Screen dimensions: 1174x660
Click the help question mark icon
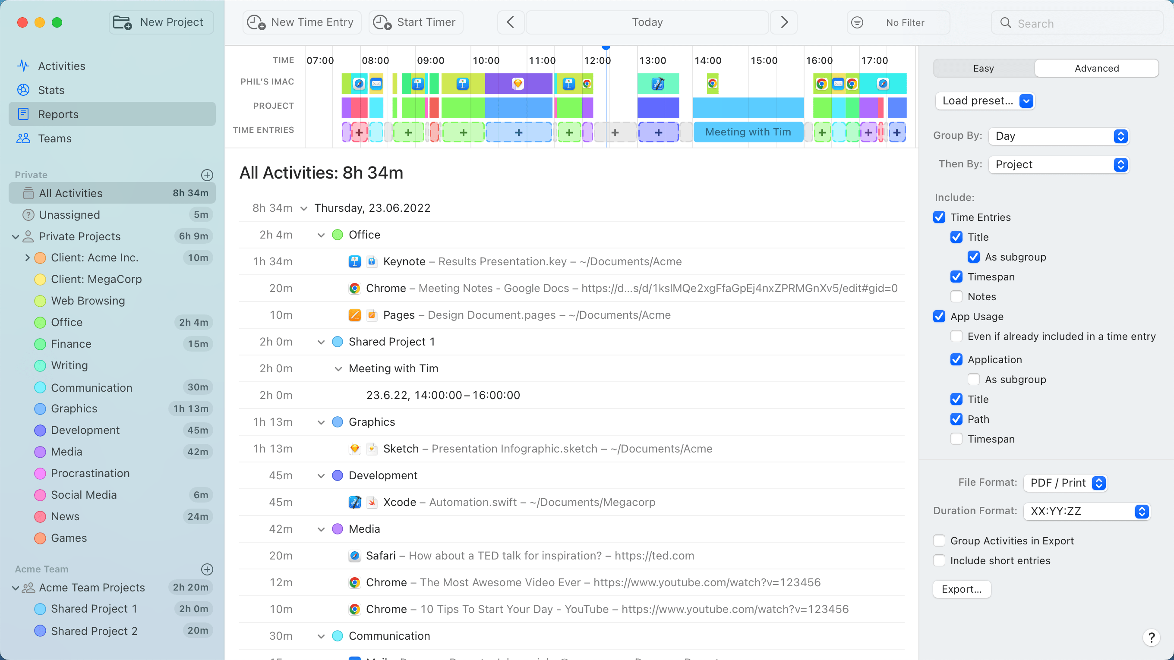[x=1152, y=637]
